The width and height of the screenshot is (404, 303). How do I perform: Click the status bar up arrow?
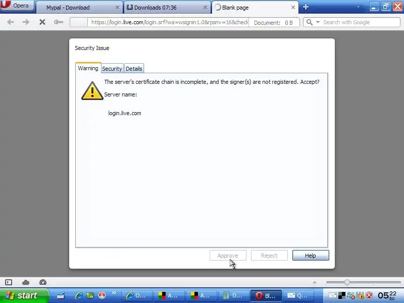click(x=314, y=282)
